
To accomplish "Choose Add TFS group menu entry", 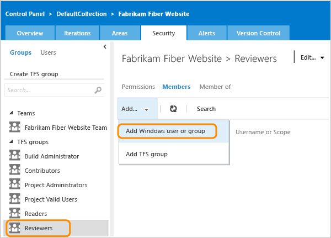I will point(147,154).
